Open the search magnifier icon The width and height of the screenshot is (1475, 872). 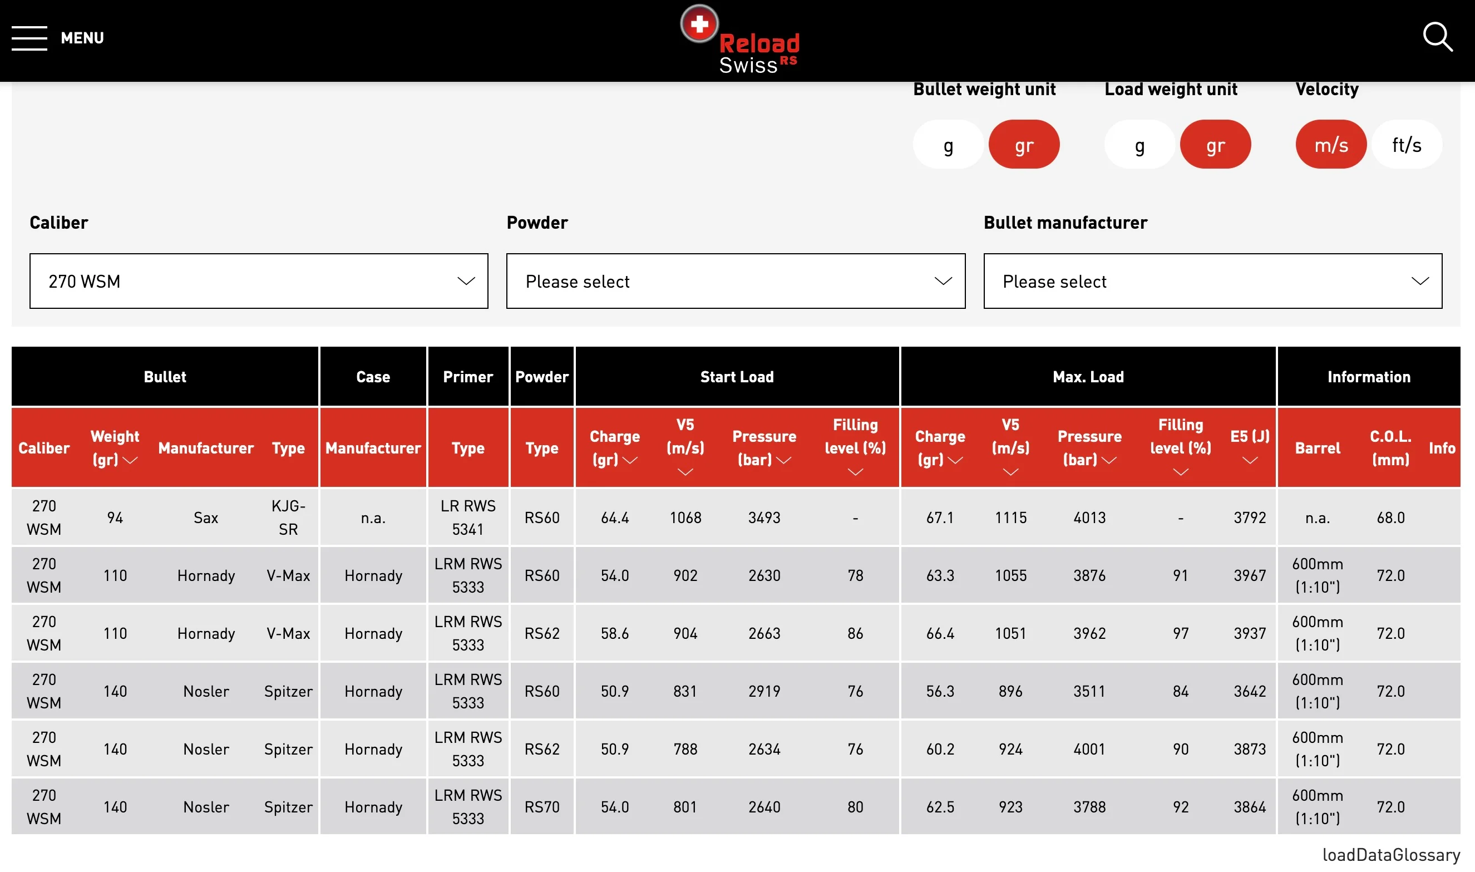click(1437, 37)
